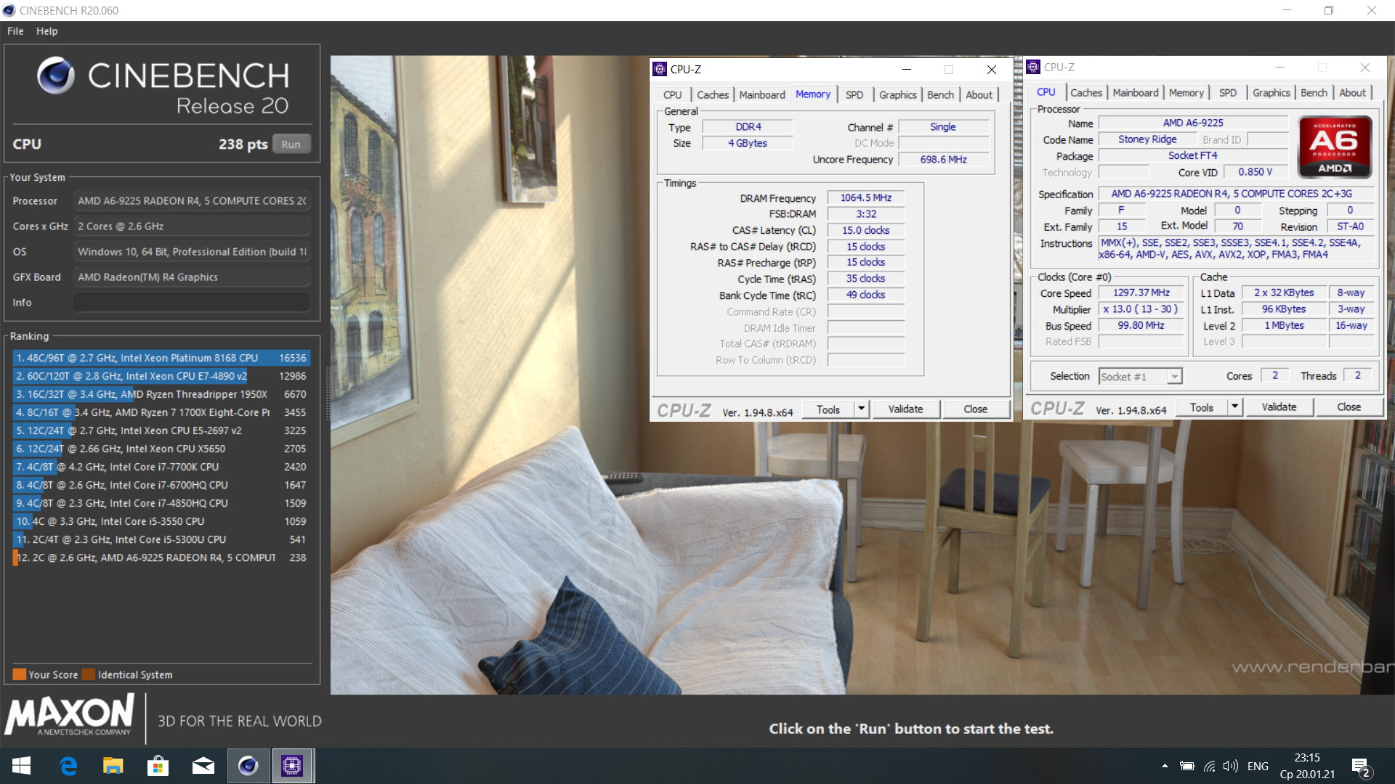The image size is (1395, 784).
Task: Click CPU-Z CPU window title icon
Action: tap(1033, 67)
